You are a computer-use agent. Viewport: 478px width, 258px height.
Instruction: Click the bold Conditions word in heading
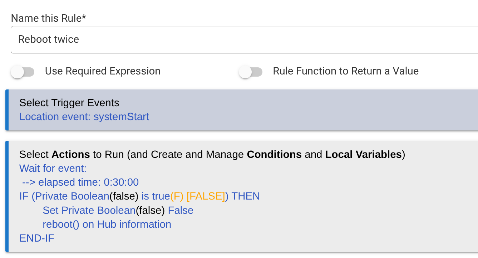point(274,154)
